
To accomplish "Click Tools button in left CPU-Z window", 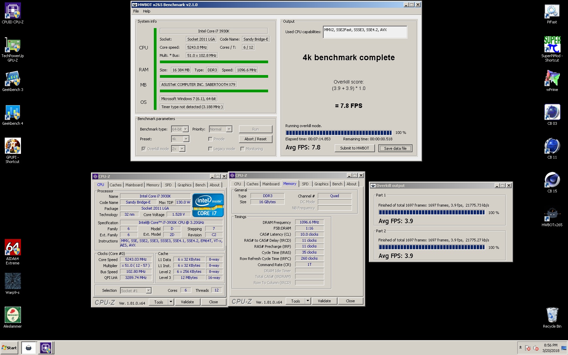I will click(x=159, y=302).
